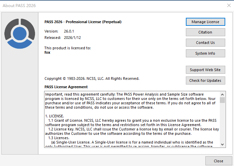Click the license agreement scroll down arrow
This screenshot has height=166, width=234.
(222, 144)
